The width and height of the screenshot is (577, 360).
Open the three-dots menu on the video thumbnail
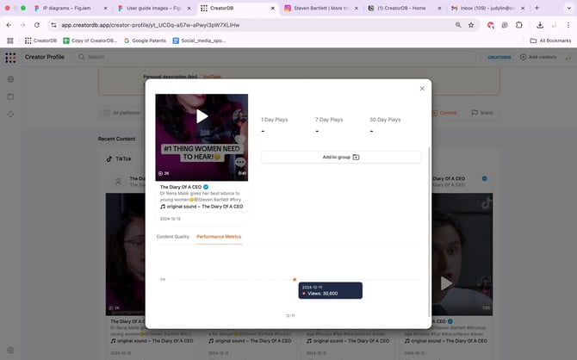(240, 162)
